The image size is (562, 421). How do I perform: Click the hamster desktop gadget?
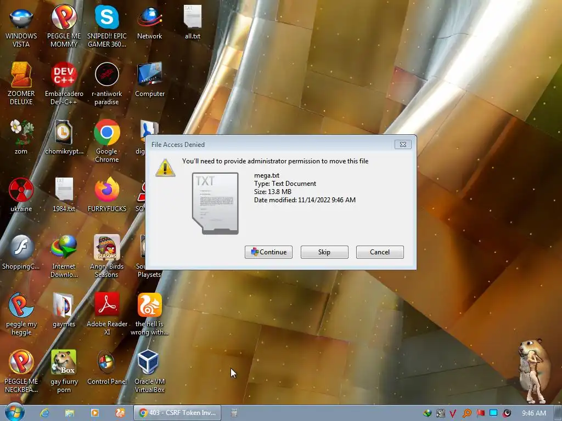coord(534,371)
